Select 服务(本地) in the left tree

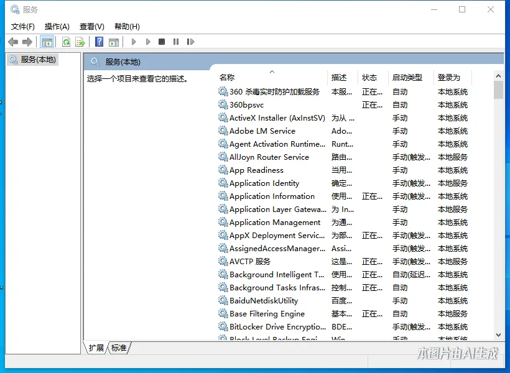[x=37, y=59]
